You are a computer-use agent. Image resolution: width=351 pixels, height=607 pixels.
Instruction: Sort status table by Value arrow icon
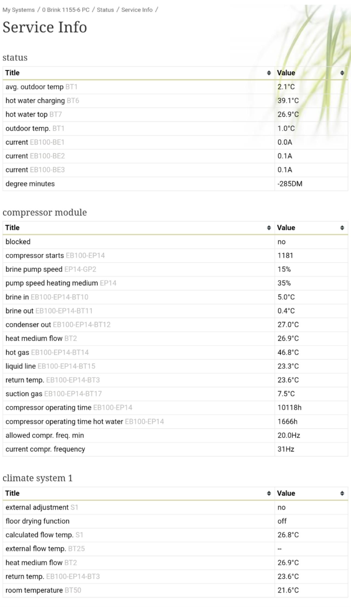click(342, 73)
